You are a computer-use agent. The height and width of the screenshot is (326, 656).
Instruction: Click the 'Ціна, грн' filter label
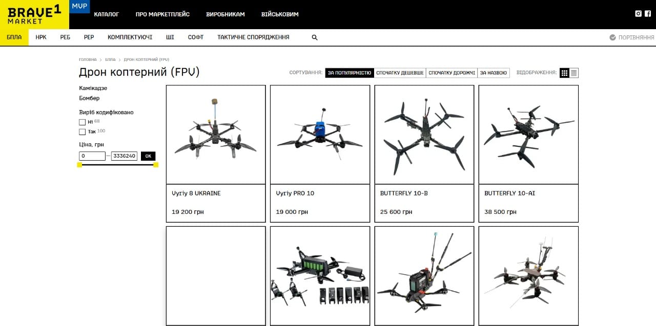click(x=92, y=144)
